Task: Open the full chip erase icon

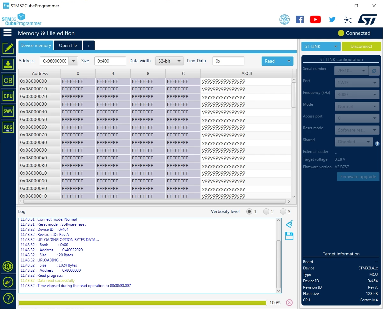Action: pyautogui.click(x=8, y=282)
